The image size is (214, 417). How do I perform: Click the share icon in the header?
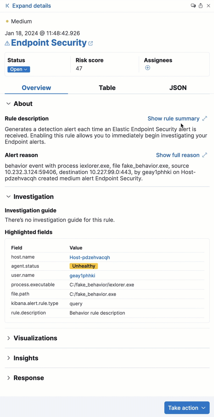click(201, 6)
